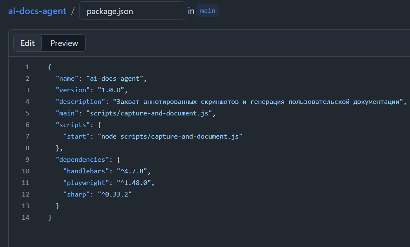Screen dimensions: 410x247
Task: Click the "description" key text
Action: pyautogui.click(x=80, y=102)
